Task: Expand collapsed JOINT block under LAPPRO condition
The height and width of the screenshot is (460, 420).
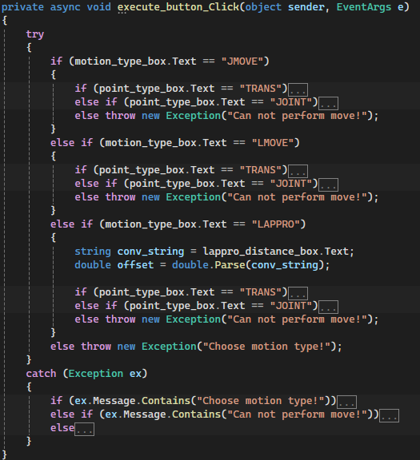Action: [x=329, y=307]
